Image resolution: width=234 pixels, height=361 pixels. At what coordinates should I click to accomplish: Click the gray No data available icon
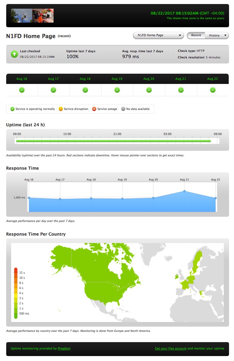[123, 109]
